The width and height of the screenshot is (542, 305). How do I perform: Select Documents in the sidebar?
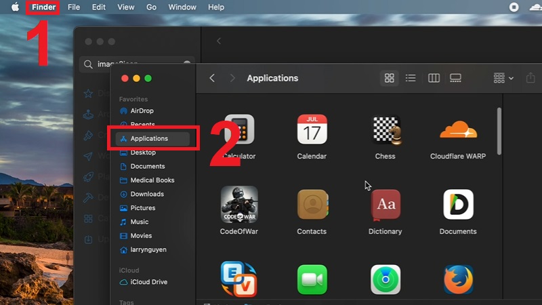pos(142,166)
